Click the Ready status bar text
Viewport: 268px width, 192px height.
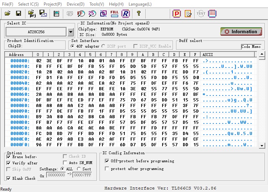click(x=6, y=189)
